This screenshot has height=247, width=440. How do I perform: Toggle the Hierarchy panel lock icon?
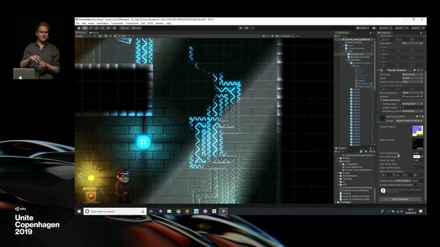pyautogui.click(x=371, y=33)
